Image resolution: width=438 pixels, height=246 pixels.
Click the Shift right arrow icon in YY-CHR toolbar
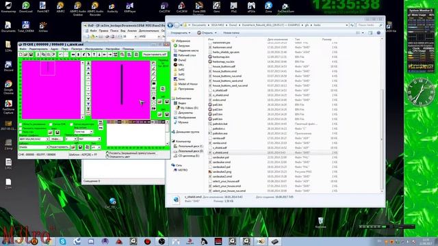[109, 55]
